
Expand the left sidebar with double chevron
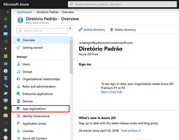point(8,12)
